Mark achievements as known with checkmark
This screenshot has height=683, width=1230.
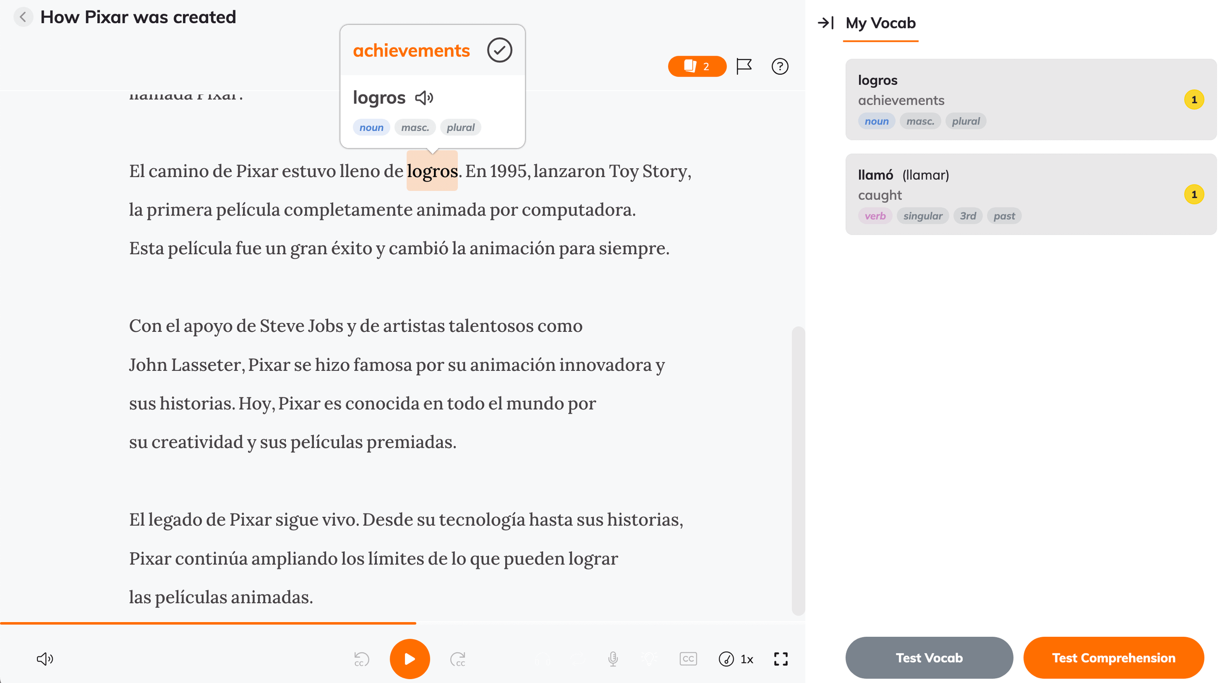(499, 50)
